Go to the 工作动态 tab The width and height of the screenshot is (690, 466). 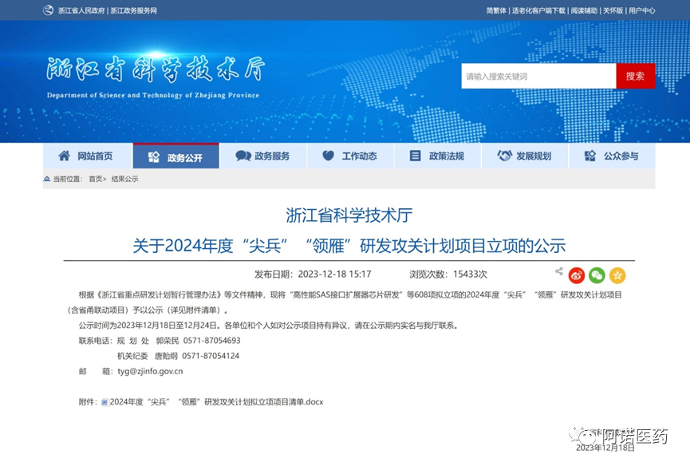click(x=349, y=156)
